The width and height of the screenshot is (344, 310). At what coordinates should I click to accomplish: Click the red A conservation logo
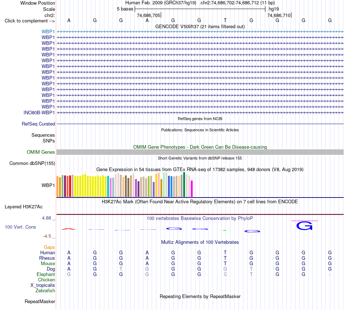point(68,229)
